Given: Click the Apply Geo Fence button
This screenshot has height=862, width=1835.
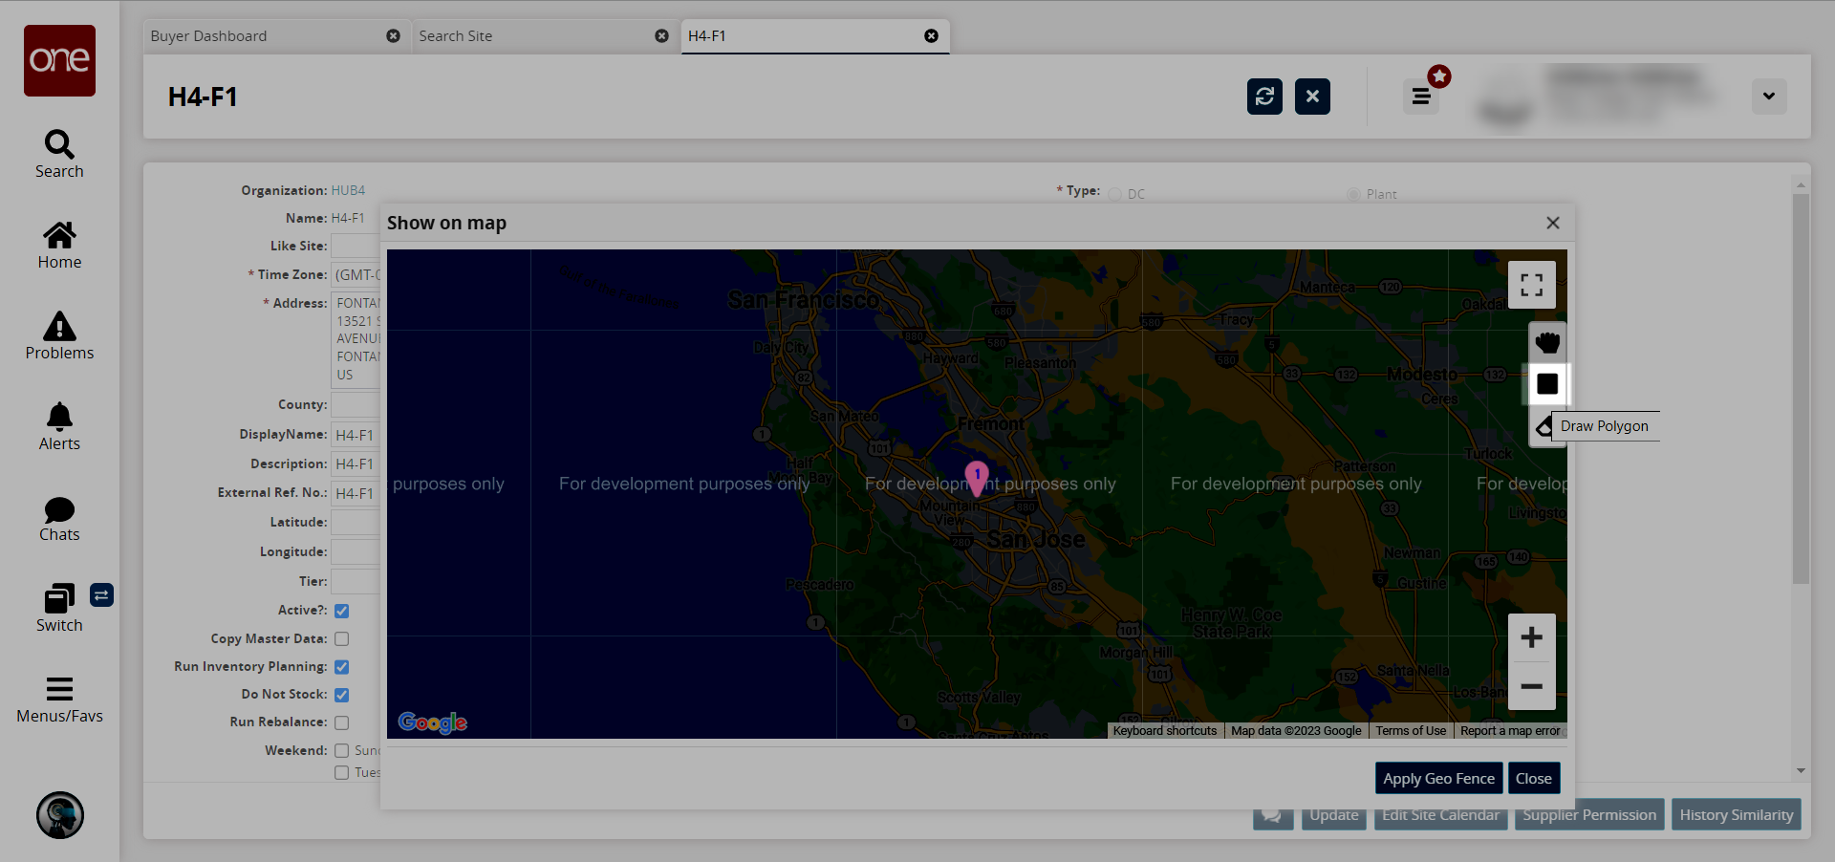Looking at the screenshot, I should tap(1438, 779).
